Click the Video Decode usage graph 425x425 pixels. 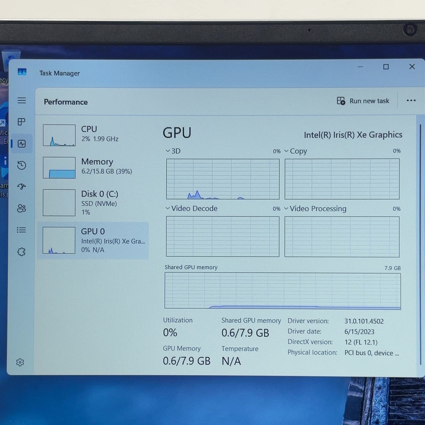click(x=223, y=236)
